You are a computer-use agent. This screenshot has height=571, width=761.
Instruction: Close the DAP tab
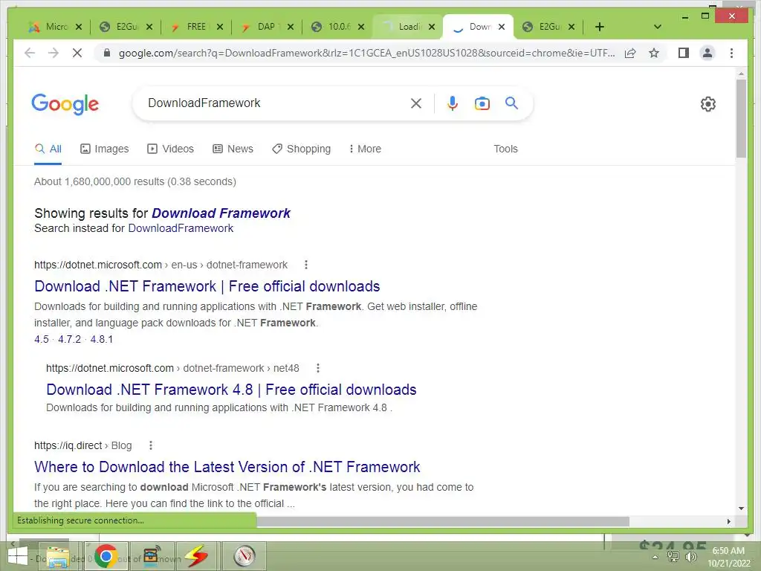pyautogui.click(x=291, y=27)
